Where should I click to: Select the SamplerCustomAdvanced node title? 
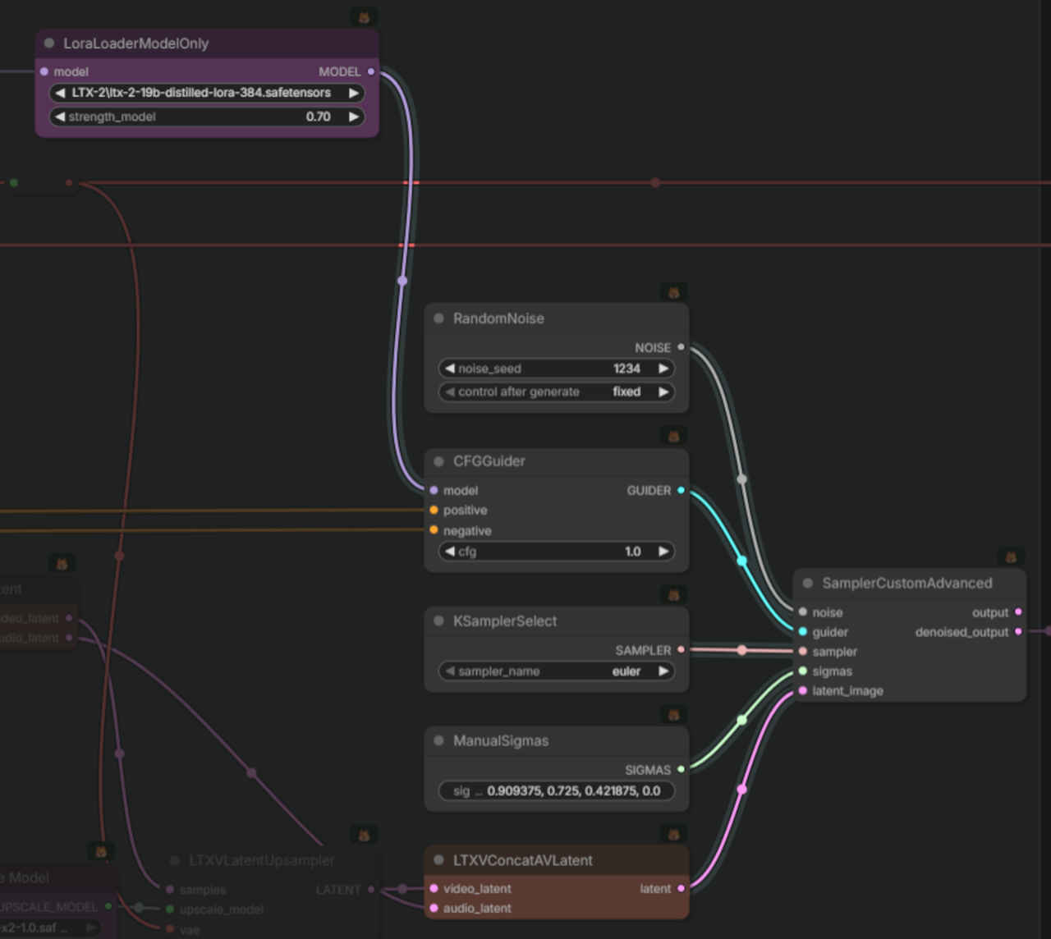click(906, 583)
